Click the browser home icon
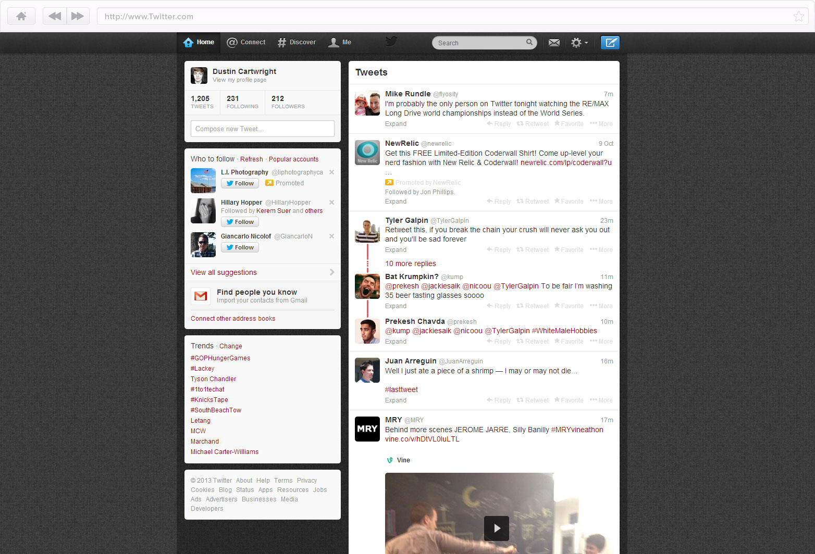This screenshot has height=554, width=815. [21, 16]
